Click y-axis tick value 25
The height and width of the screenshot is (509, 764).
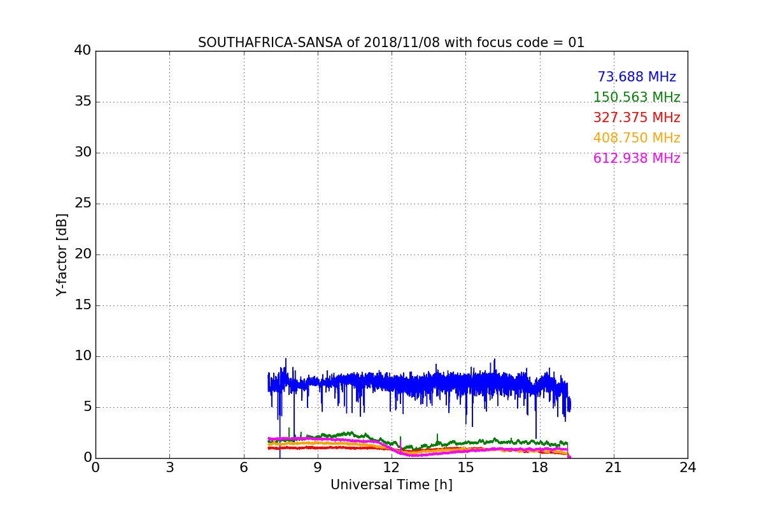83,204
